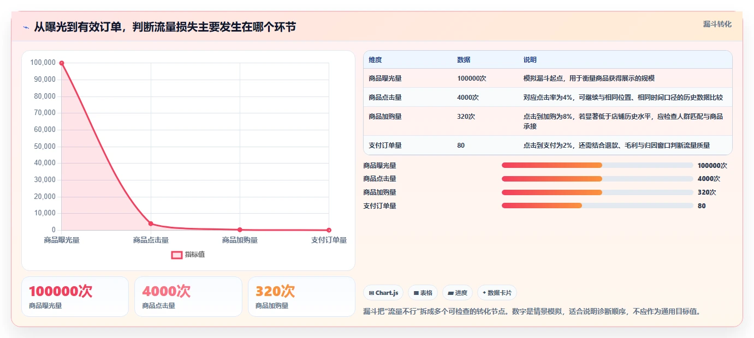Click the 商品曝光量 x-axis label on chart

62,240
